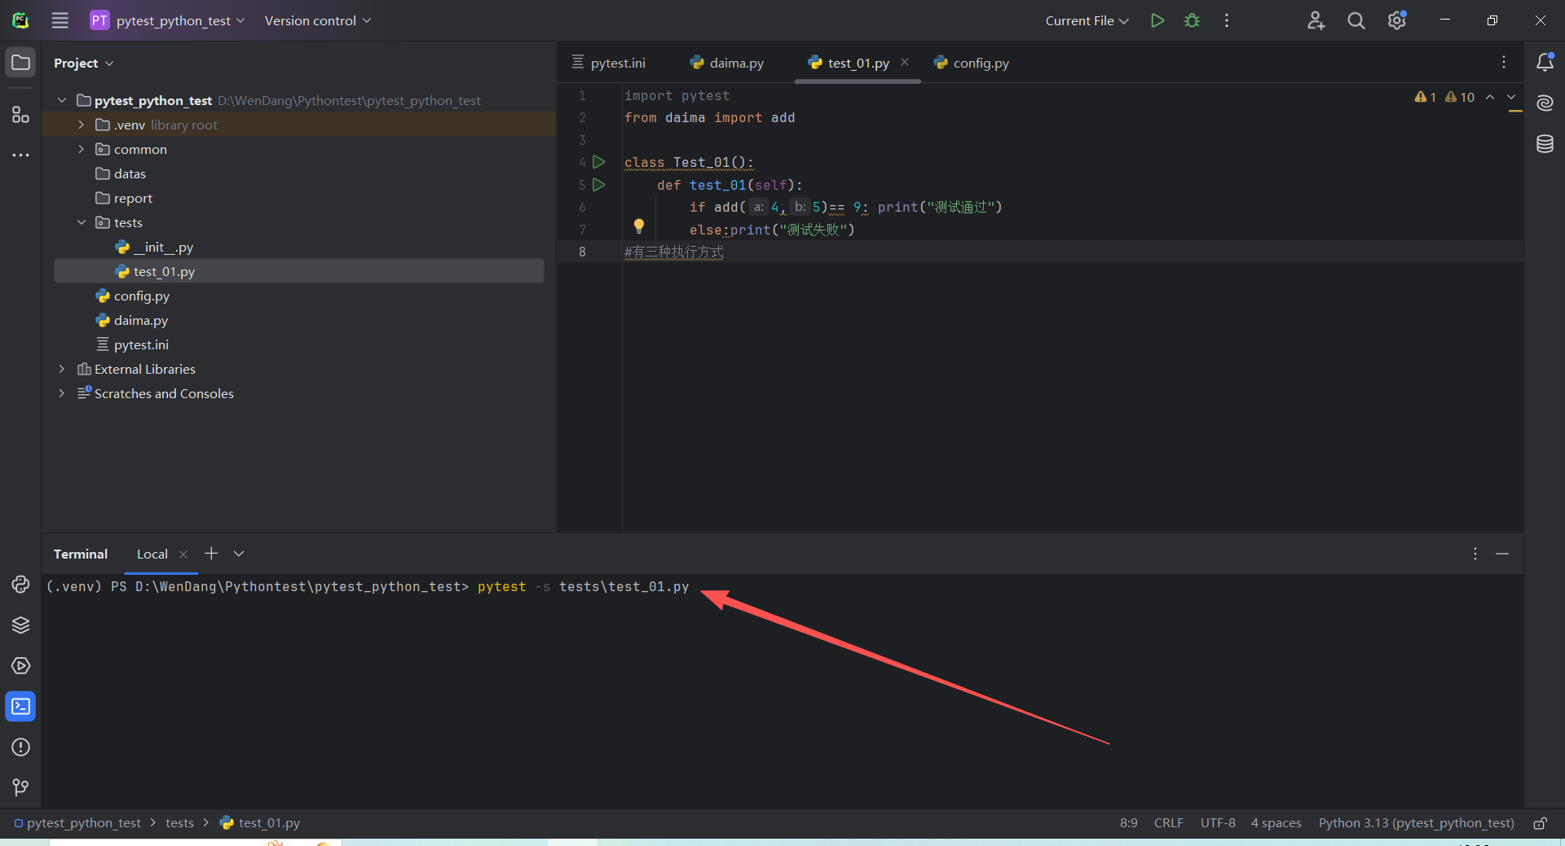This screenshot has height=846, width=1565.
Task: Click the inspections warnings count widget
Action: point(1444,97)
